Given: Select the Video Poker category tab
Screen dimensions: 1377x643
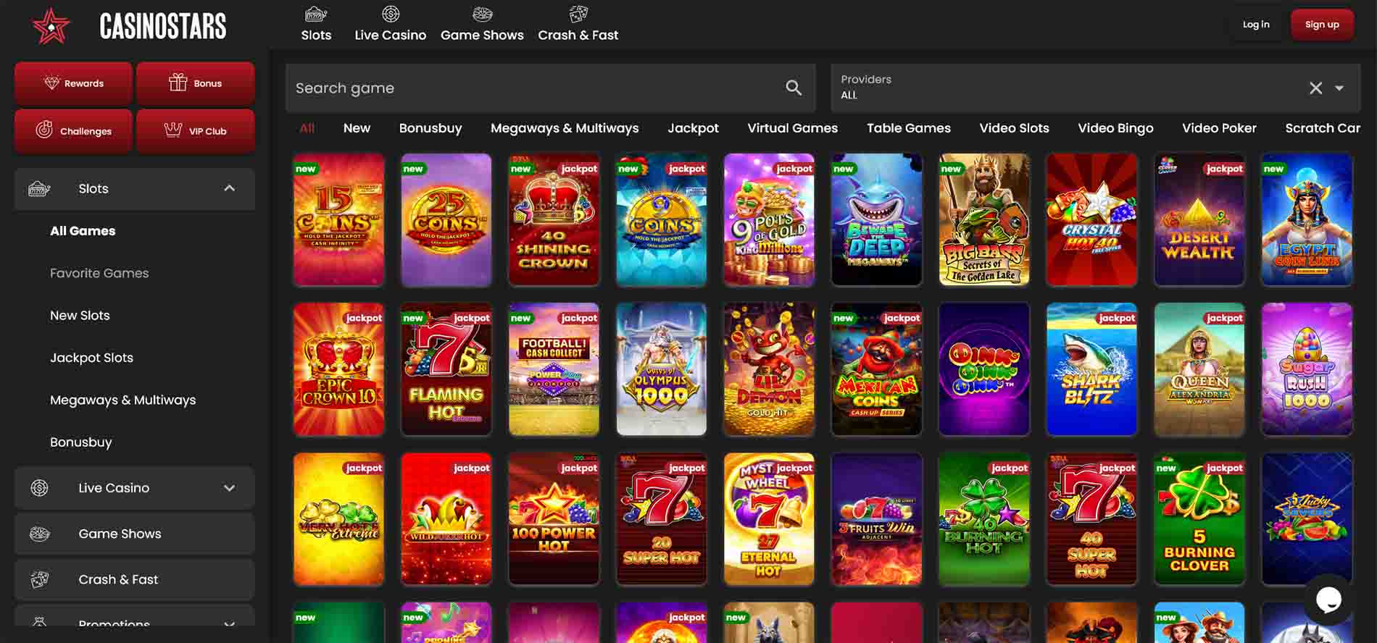Looking at the screenshot, I should (1219, 128).
